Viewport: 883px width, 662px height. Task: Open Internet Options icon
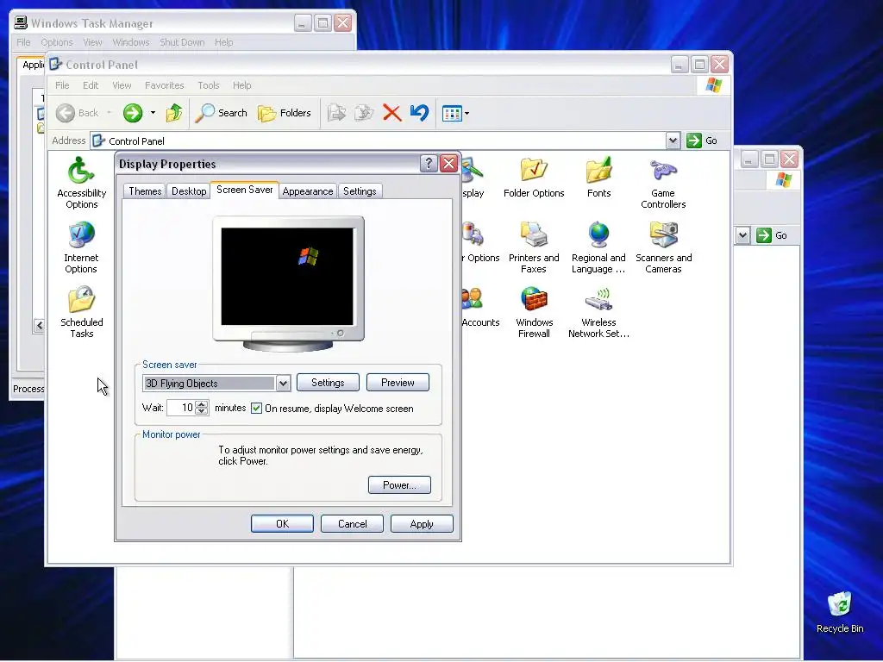click(81, 247)
